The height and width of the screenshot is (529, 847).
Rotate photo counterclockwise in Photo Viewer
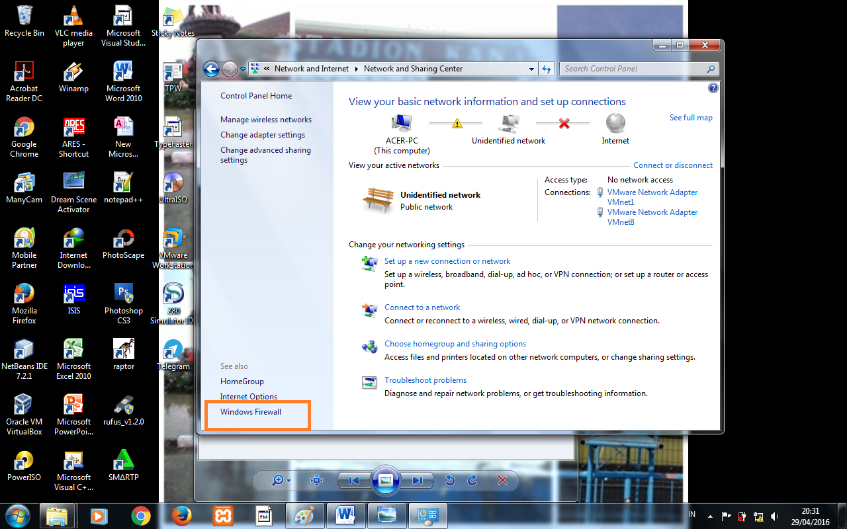(450, 481)
